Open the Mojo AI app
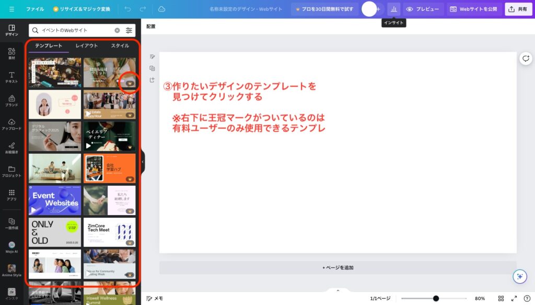535x305 pixels. pyautogui.click(x=11, y=247)
